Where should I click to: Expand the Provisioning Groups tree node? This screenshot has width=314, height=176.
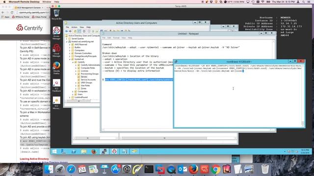click(76, 74)
